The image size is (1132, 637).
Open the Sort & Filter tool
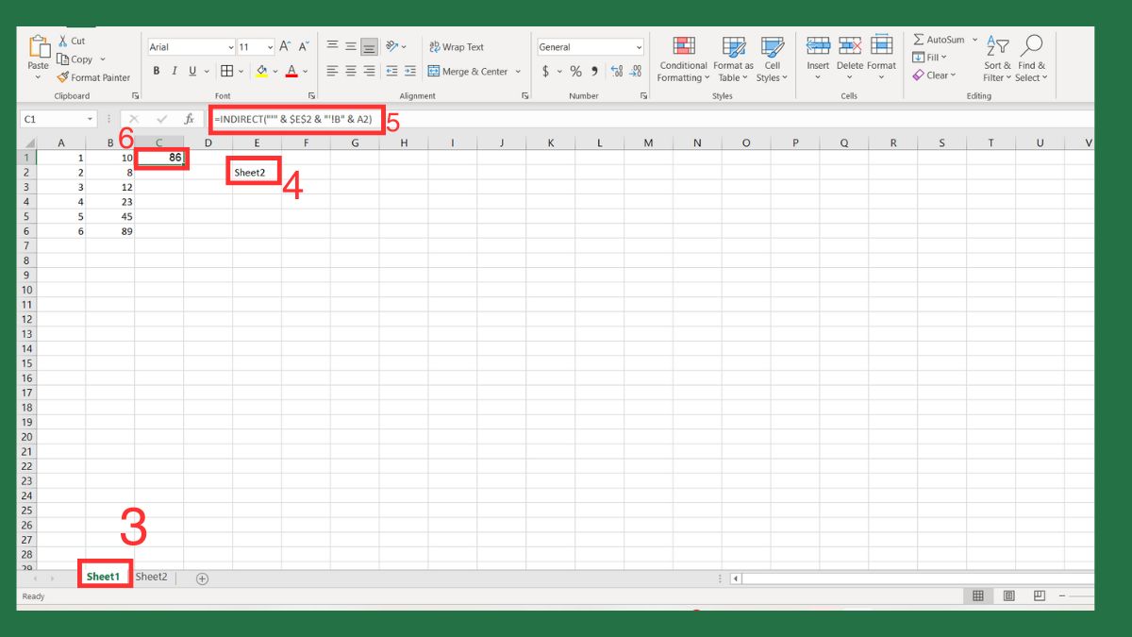[997, 46]
